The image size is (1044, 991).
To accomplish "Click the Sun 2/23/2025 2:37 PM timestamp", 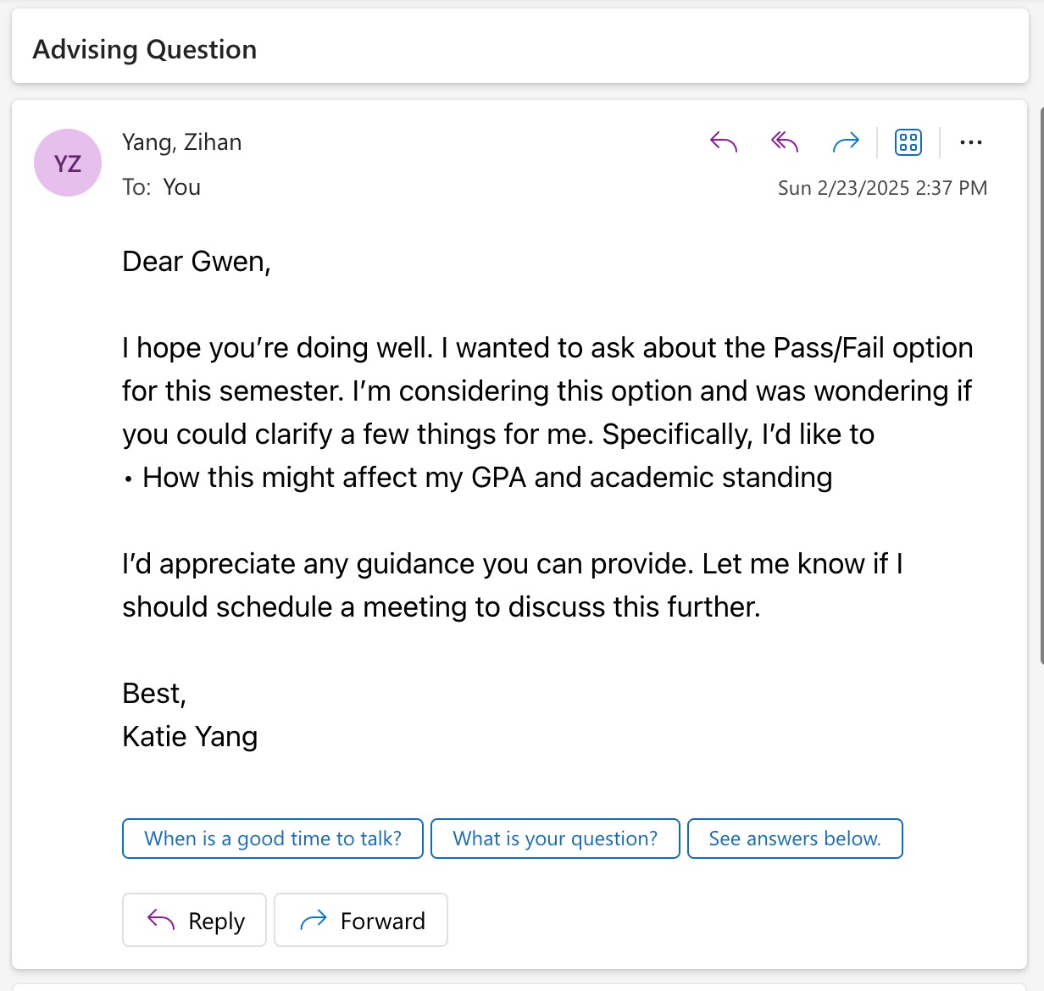I will (x=882, y=188).
